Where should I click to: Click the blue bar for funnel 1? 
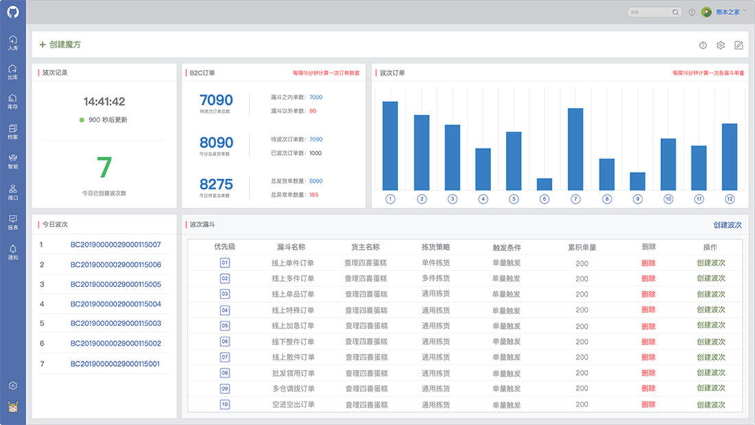(390, 146)
